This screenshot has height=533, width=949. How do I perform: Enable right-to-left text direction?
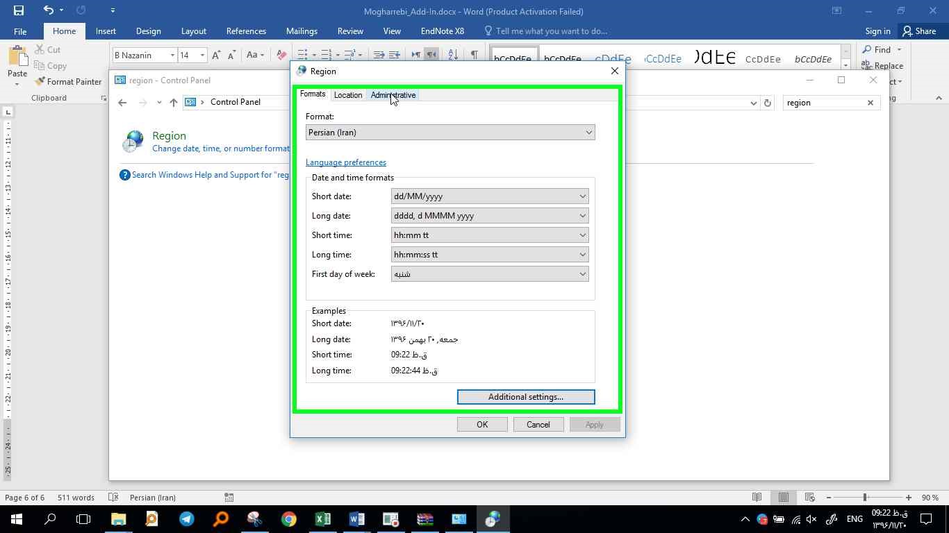(431, 55)
